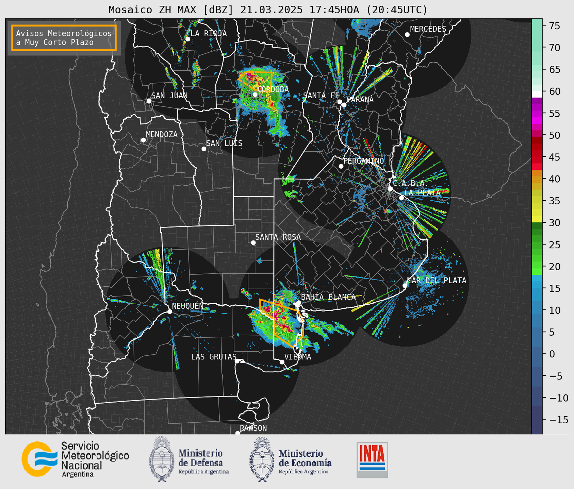The width and height of the screenshot is (574, 489).
Task: Click the PERGAMINO city marker dot
Action: coord(341,166)
